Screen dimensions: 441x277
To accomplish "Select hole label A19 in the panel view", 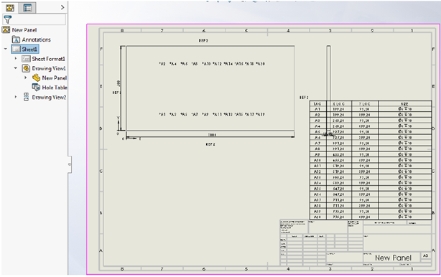I will click(260, 114).
